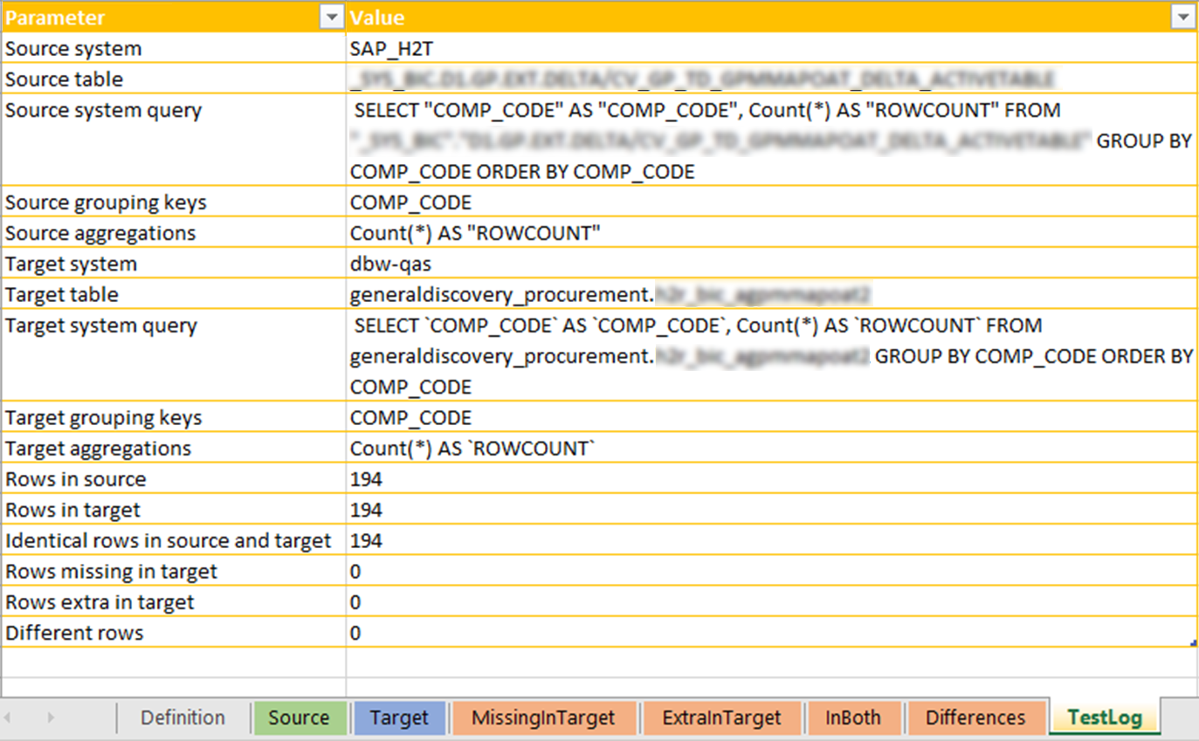Select the Source aggregations label cell
This screenshot has width=1199, height=741.
(174, 233)
